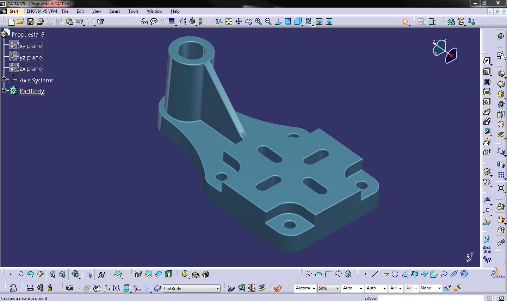Click the Create Multi-View icon
Image resolution: width=507 pixels, height=301 pixels.
pyautogui.click(x=288, y=22)
